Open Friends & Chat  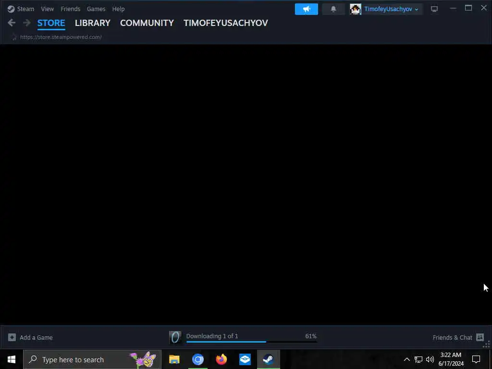pyautogui.click(x=452, y=338)
